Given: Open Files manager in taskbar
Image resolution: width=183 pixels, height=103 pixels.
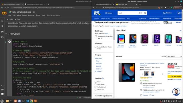Looking at the screenshot, I should pos(7,101).
